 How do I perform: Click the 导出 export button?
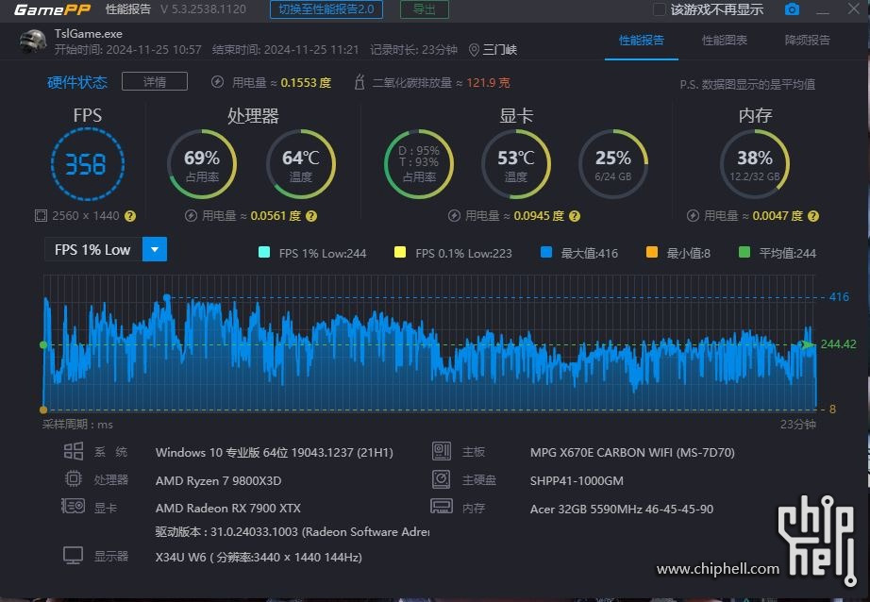(x=425, y=9)
